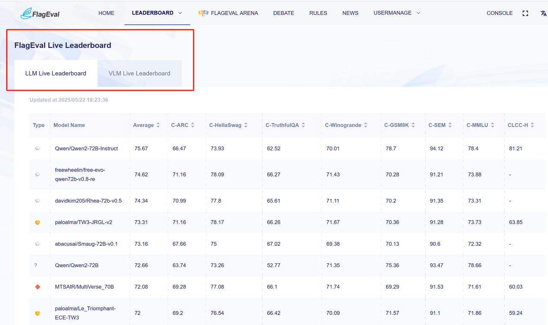Image resolution: width=548 pixels, height=325 pixels.
Task: Toggle fullscreen mode icon
Action: pos(525,13)
